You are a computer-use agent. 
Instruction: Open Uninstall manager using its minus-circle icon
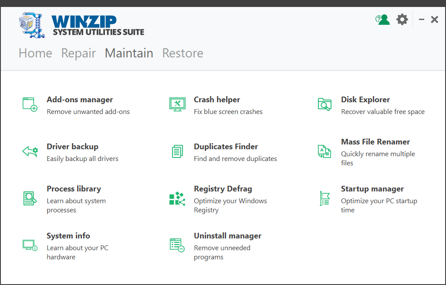point(177,245)
